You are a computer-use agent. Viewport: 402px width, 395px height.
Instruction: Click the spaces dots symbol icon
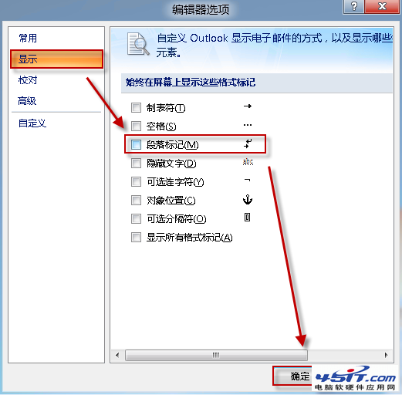248,125
